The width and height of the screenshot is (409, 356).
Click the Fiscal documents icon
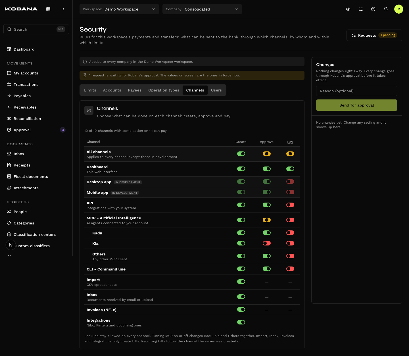point(9,176)
